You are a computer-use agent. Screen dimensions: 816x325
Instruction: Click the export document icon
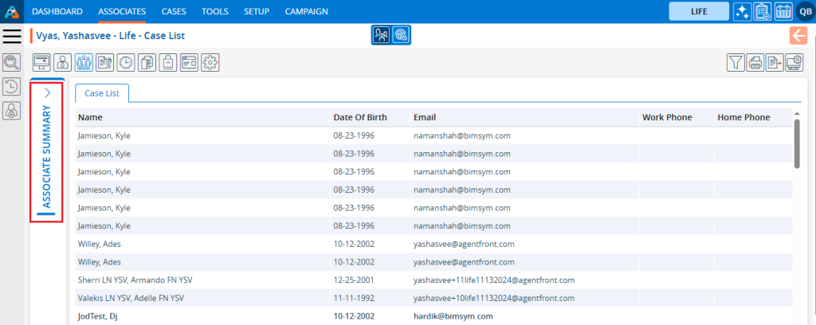click(x=774, y=63)
